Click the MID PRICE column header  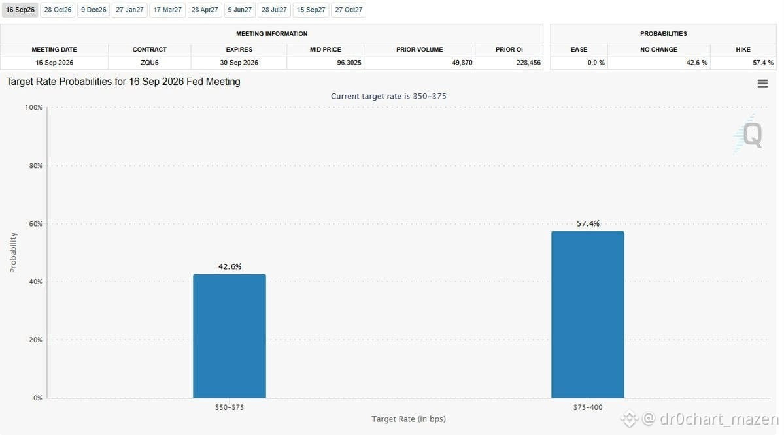pyautogui.click(x=326, y=50)
